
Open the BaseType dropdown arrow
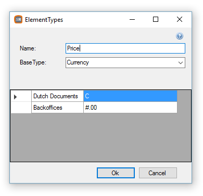coord(181,63)
